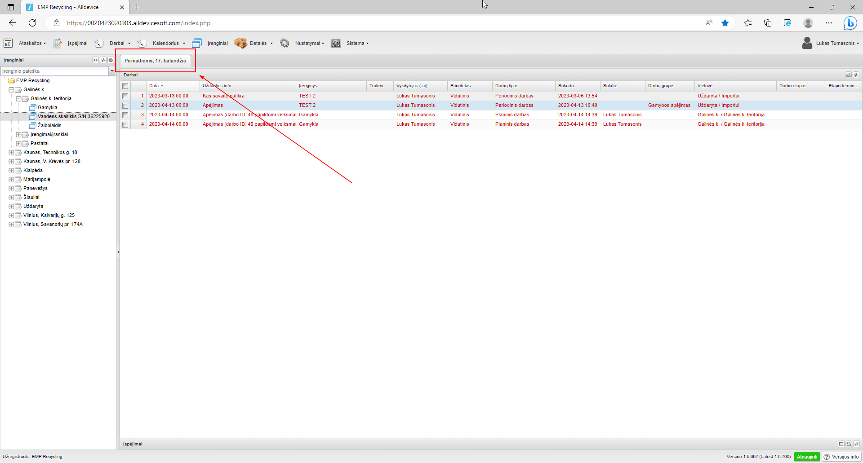
Task: Go back in browser history
Action: click(13, 23)
